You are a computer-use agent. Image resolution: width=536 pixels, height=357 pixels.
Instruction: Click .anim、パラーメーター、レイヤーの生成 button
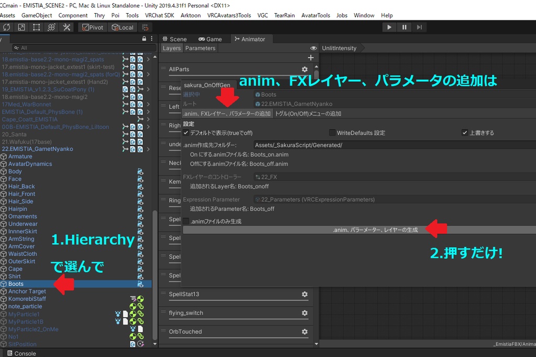359,230
